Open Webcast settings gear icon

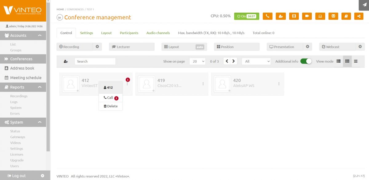tap(360, 47)
